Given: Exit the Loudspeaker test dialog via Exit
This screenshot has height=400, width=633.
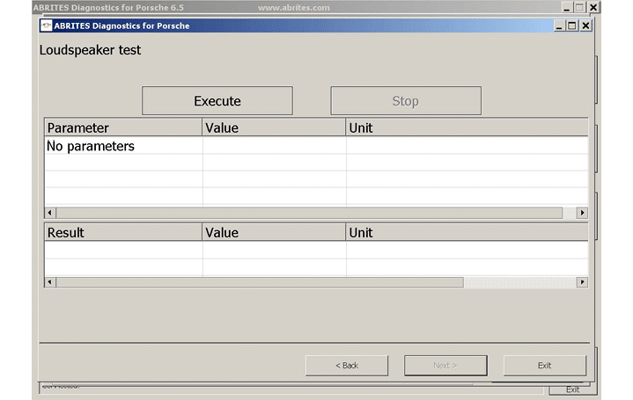Looking at the screenshot, I should click(x=544, y=365).
